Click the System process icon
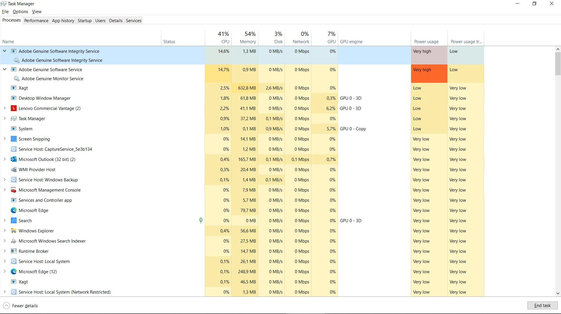Screen dimensions: 561x314 tap(13, 129)
